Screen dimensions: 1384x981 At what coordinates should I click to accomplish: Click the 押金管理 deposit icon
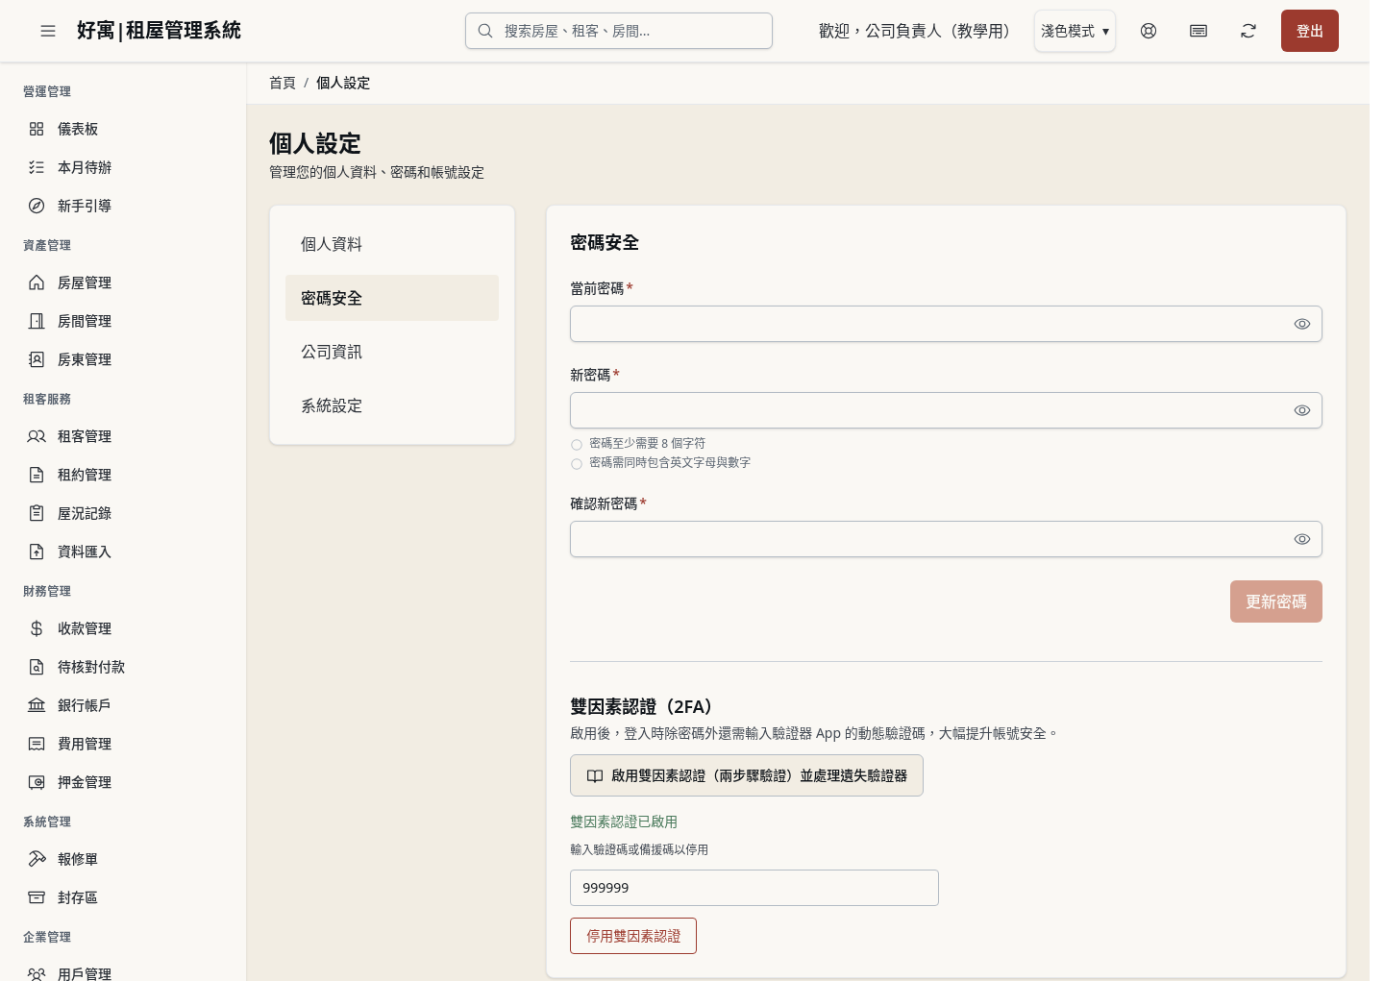click(x=37, y=782)
